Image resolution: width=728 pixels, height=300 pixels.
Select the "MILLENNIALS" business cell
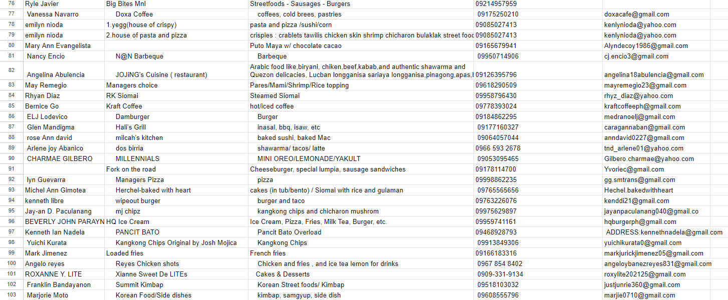point(137,158)
